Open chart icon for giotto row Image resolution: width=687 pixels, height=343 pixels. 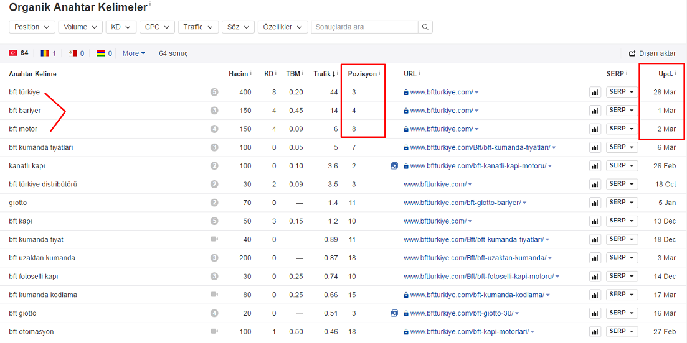point(595,203)
